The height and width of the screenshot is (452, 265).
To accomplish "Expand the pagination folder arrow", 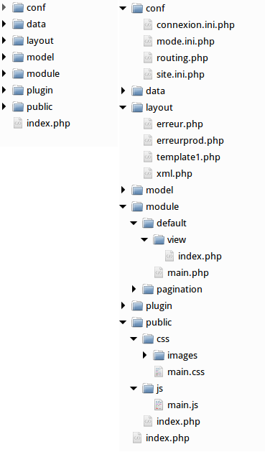I will click(x=134, y=289).
